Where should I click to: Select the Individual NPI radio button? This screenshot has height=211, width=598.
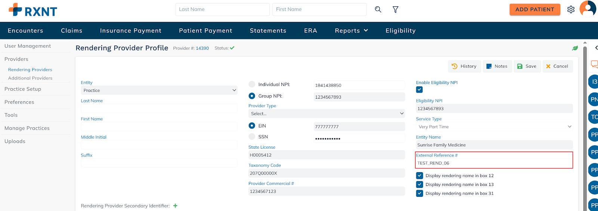pos(252,84)
